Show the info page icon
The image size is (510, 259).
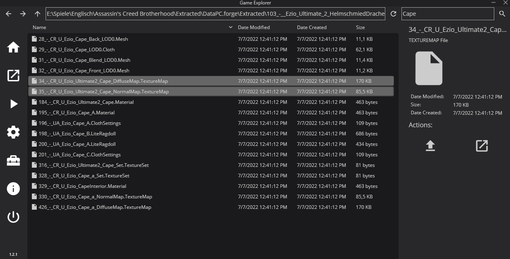[13, 189]
